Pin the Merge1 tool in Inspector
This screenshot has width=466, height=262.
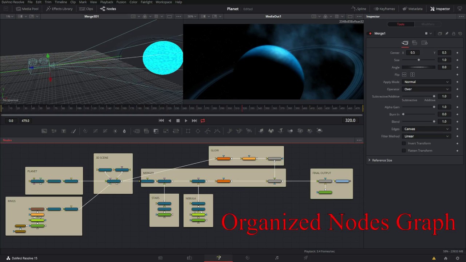click(x=447, y=33)
